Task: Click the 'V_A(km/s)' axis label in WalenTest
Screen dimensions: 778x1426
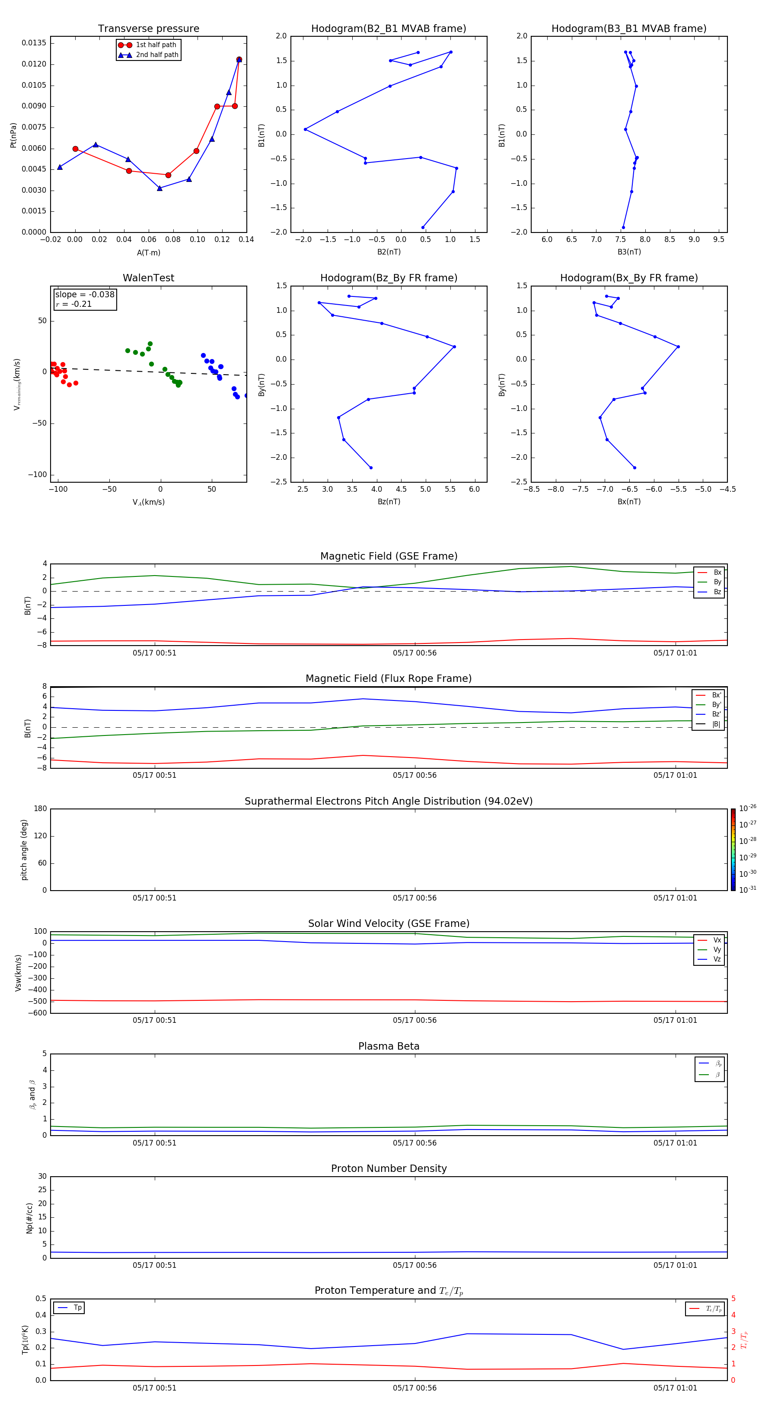Action: point(148,502)
